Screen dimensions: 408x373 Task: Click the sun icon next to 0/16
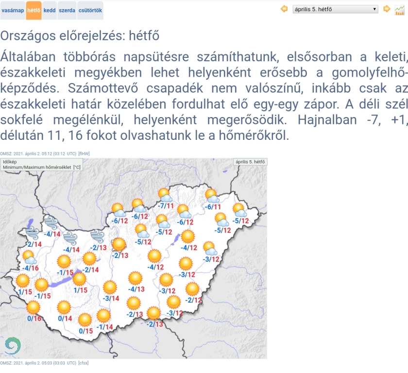(x=32, y=308)
